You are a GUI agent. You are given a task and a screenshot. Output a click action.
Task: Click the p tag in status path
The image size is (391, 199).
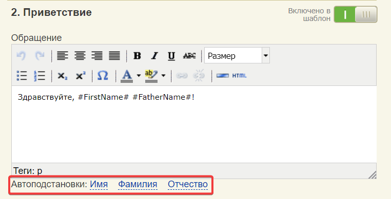tap(40, 171)
